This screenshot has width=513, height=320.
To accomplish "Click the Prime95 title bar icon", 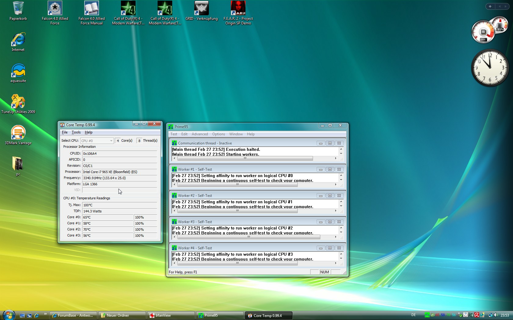I will click(171, 126).
